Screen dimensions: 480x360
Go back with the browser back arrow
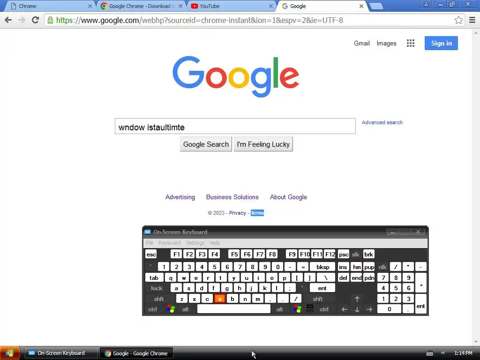tap(8, 20)
